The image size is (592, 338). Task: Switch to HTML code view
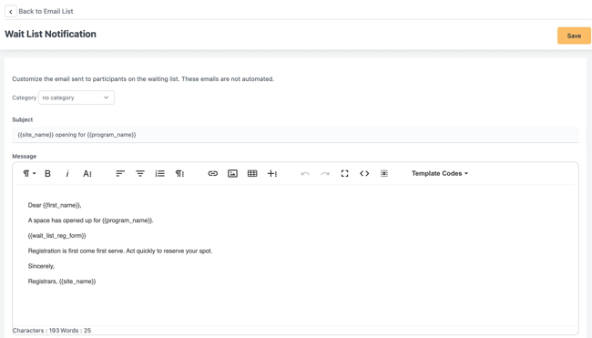coord(364,173)
